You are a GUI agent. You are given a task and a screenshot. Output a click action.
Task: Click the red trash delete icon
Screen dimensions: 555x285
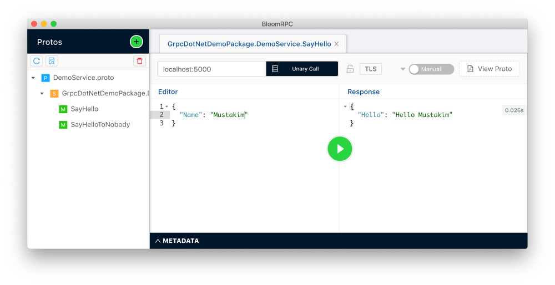[139, 61]
